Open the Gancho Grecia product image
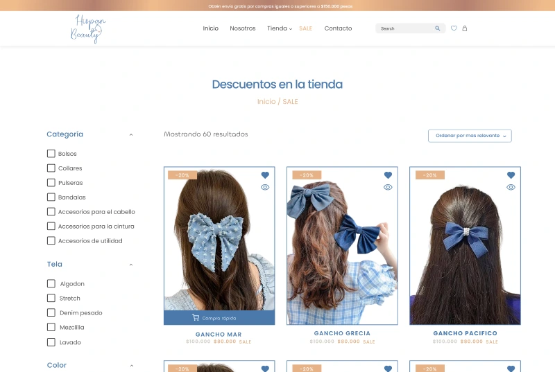This screenshot has height=372, width=555. tap(342, 245)
